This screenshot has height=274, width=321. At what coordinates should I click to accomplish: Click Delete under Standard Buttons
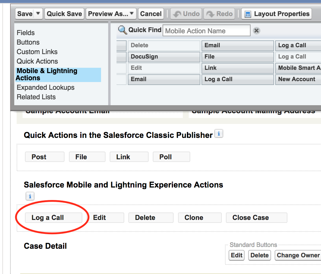coord(259,255)
